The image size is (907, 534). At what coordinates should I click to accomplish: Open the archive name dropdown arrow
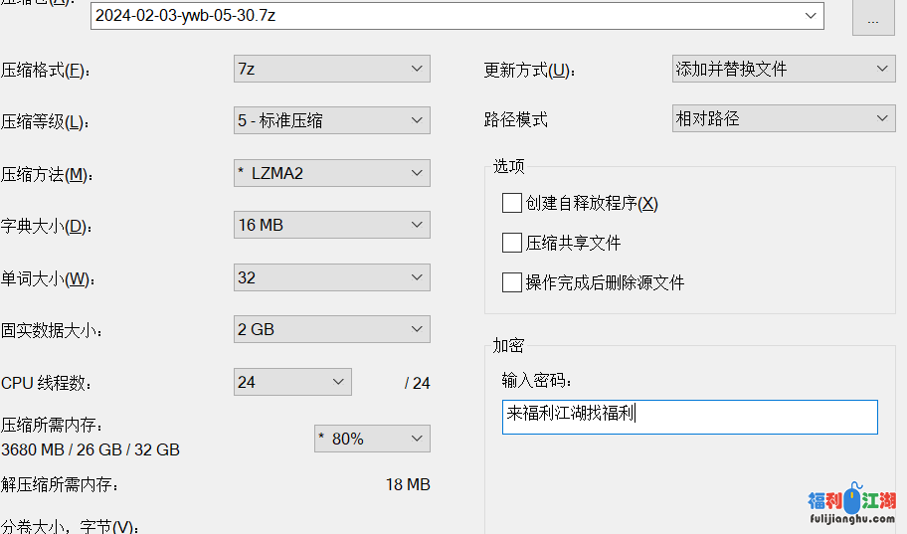812,16
